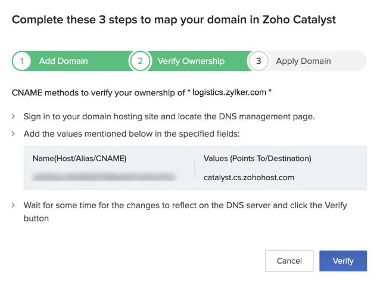Select the Verify Ownership step
Viewport: 380px width, 284px height.
click(191, 61)
